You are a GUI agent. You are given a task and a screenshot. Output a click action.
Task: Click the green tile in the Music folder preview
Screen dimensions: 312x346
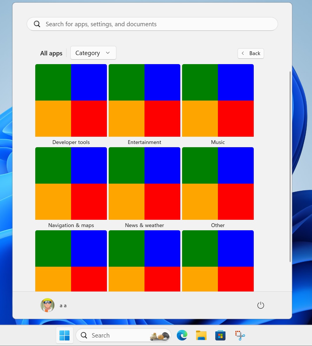(x=200, y=82)
